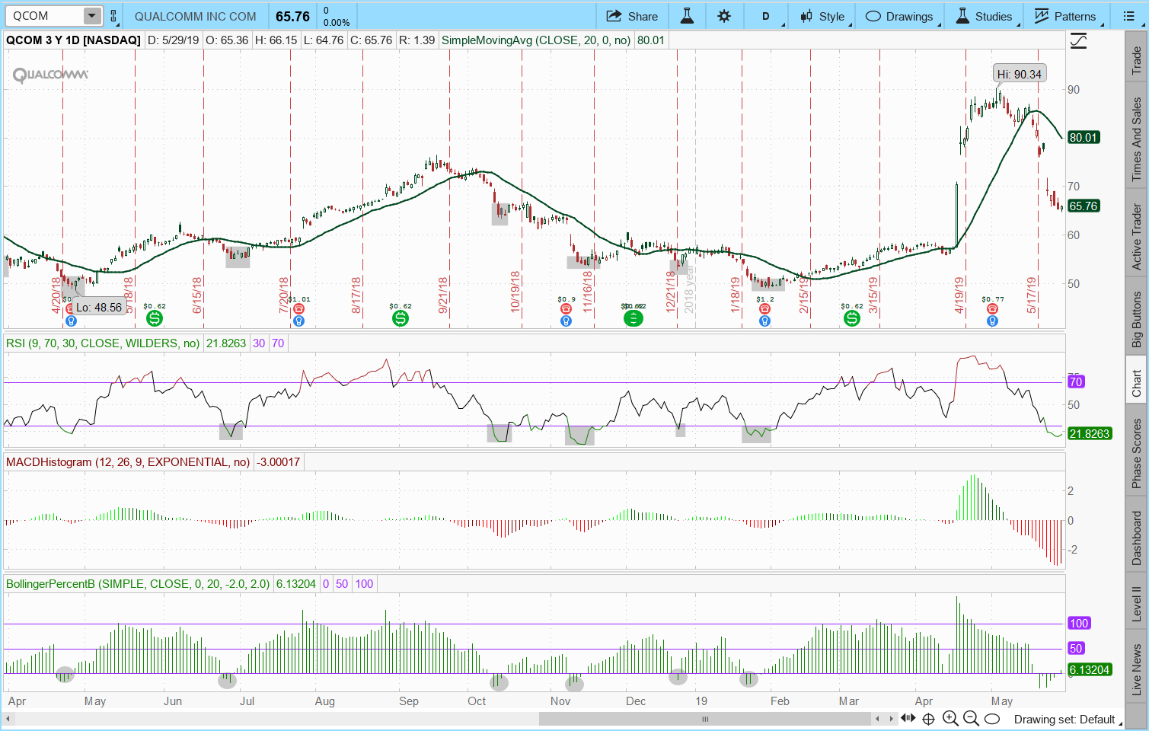Click the Hi: 90.34 price bubble
This screenshot has height=731, width=1149.
1019,74
